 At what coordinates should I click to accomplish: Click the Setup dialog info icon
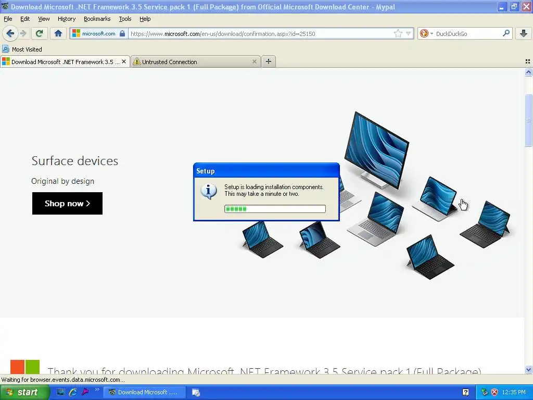(209, 191)
